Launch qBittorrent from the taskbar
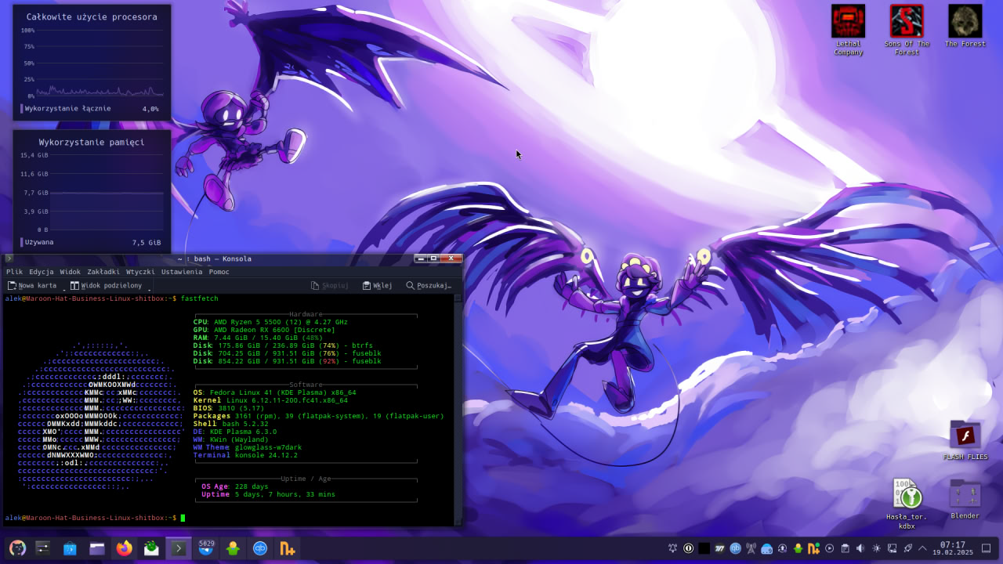 (260, 548)
